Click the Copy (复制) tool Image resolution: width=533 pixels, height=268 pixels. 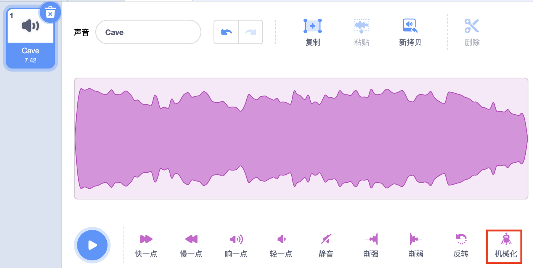pyautogui.click(x=313, y=26)
